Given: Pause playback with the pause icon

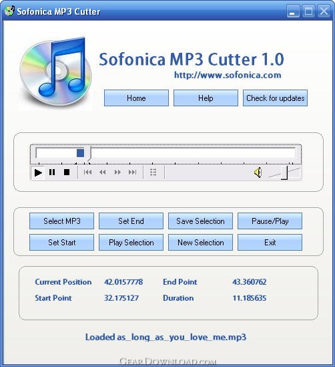Looking at the screenshot, I should [52, 172].
